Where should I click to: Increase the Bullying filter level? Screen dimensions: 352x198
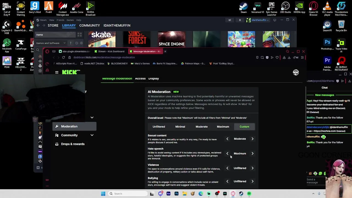252,181
